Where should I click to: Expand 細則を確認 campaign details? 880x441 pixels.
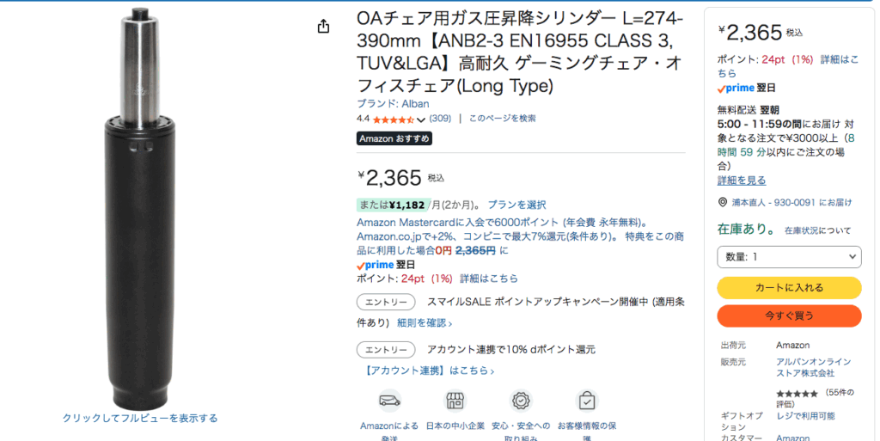[x=425, y=323]
